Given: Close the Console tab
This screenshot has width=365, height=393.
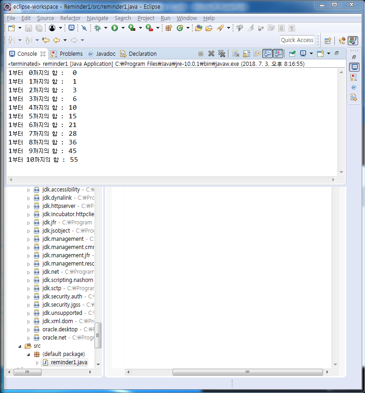Looking at the screenshot, I should [x=43, y=54].
